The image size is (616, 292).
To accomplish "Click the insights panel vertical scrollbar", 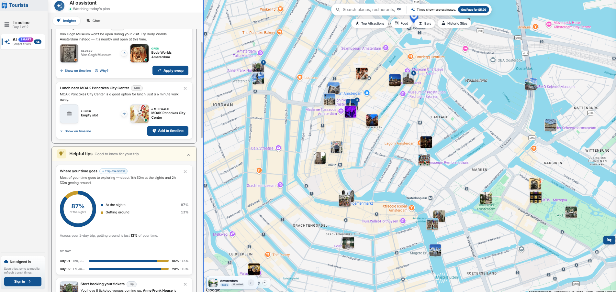I will (x=202, y=90).
